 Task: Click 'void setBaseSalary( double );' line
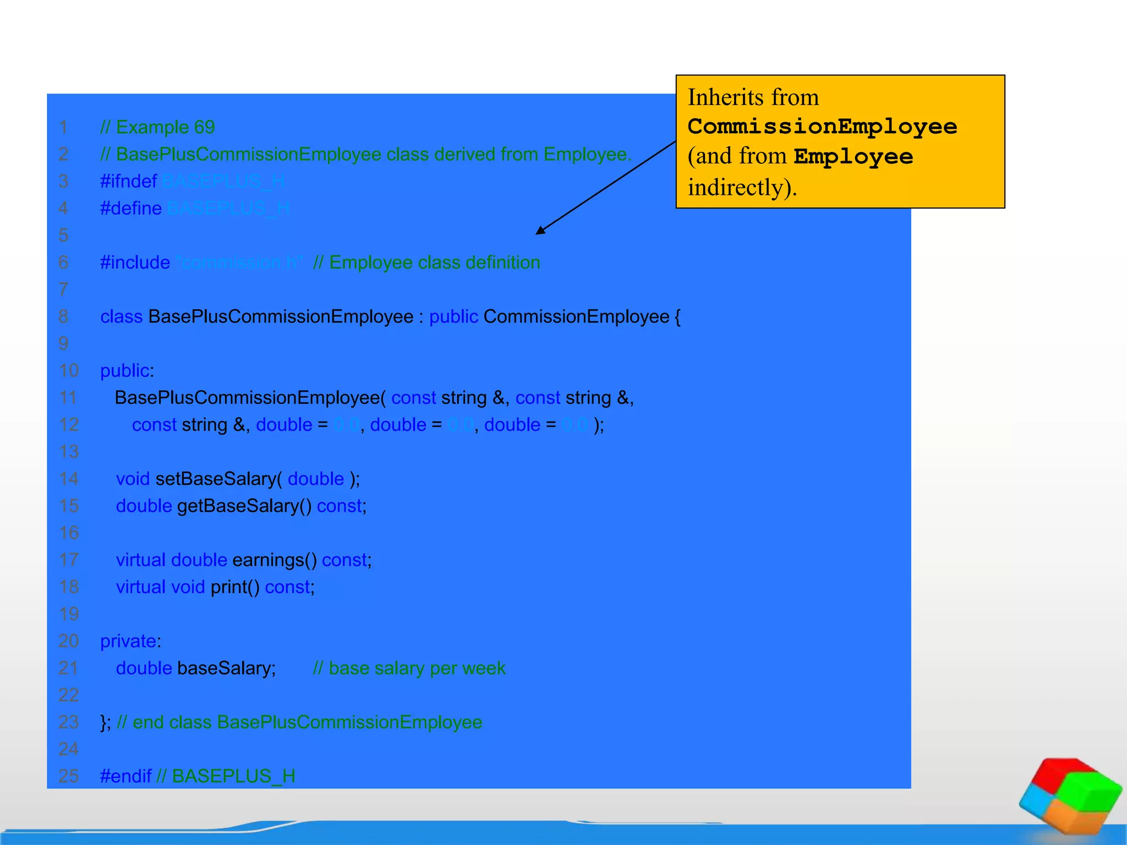238,479
